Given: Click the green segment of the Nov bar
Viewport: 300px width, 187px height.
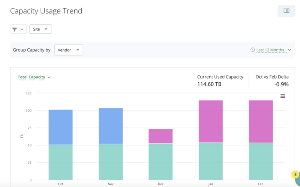Looking at the screenshot, I should [x=111, y=162].
